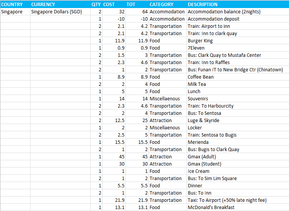The image size is (289, 211).
Task: Click the Luge & Skyride cell
Action: coord(238,120)
